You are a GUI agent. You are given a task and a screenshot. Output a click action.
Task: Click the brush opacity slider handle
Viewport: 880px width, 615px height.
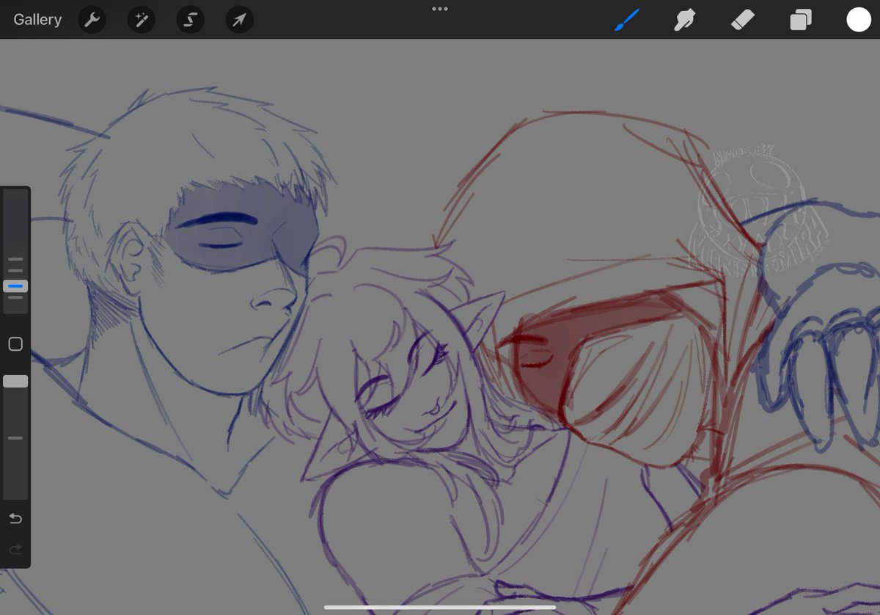click(x=15, y=381)
